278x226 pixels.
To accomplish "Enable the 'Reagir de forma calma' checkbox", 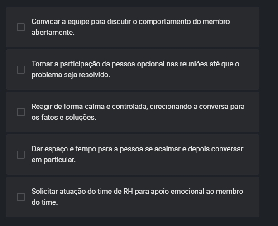I will 21,112.
